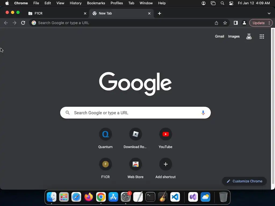Open the Edit menu

48,3
